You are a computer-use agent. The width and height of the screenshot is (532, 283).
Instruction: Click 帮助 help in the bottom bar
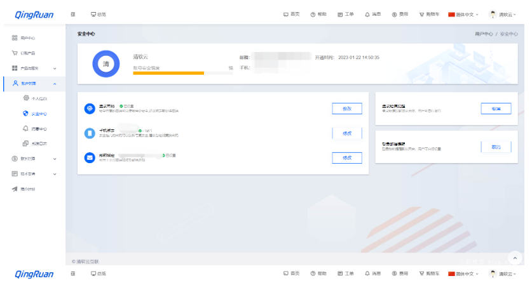click(318, 273)
